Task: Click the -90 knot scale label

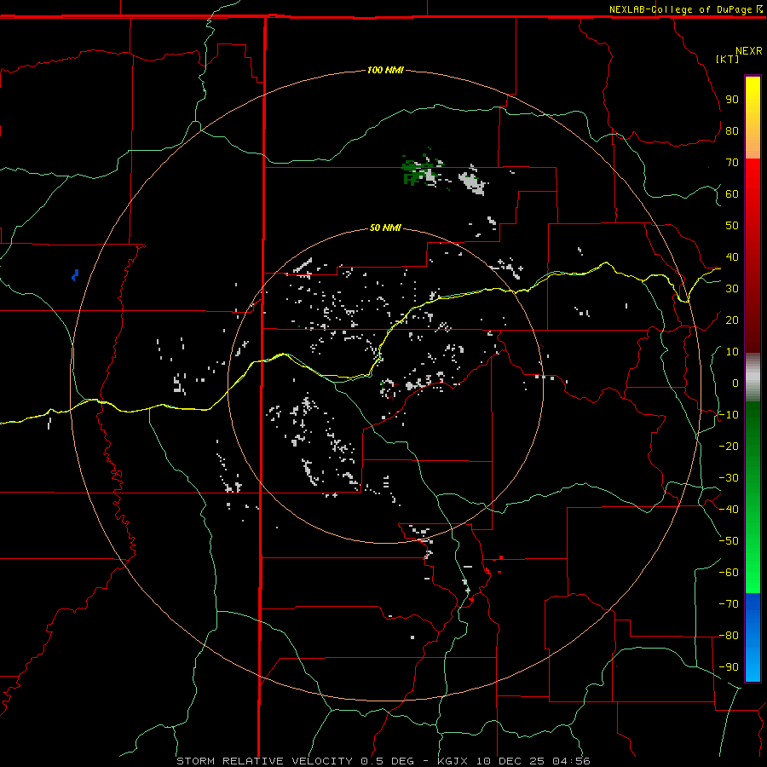Action: 729,667
